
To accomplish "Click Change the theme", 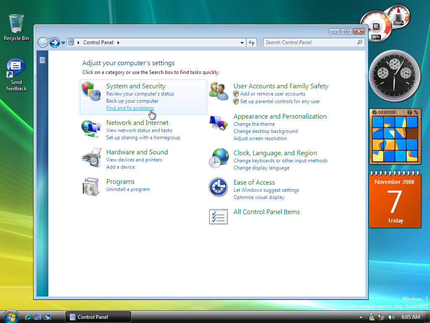I will click(x=254, y=124).
